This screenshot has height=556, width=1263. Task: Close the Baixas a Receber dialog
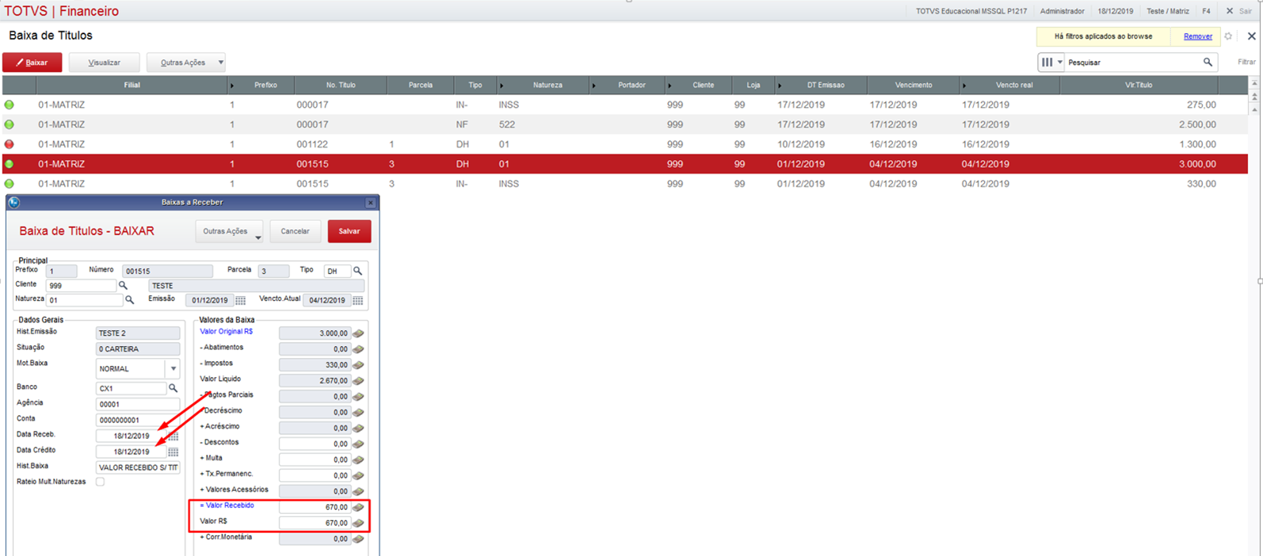pyautogui.click(x=370, y=203)
